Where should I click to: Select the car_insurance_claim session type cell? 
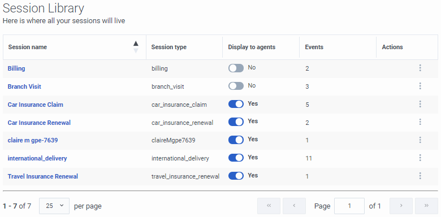point(179,105)
